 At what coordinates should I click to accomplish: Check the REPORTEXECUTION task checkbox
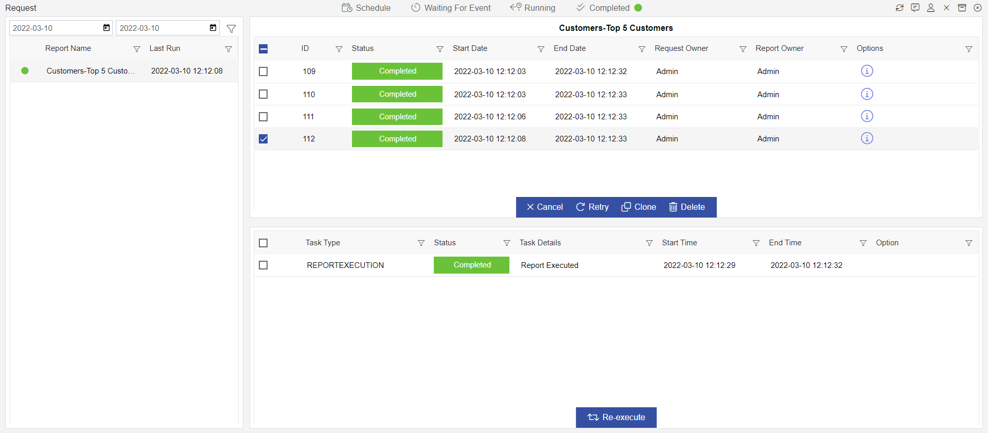pyautogui.click(x=263, y=265)
